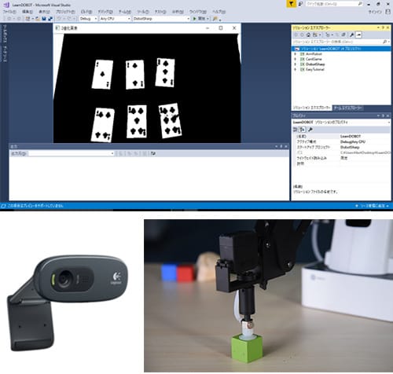393x374 pixels.
Task: Open the Debug menu in menu bar
Action: [x=105, y=12]
